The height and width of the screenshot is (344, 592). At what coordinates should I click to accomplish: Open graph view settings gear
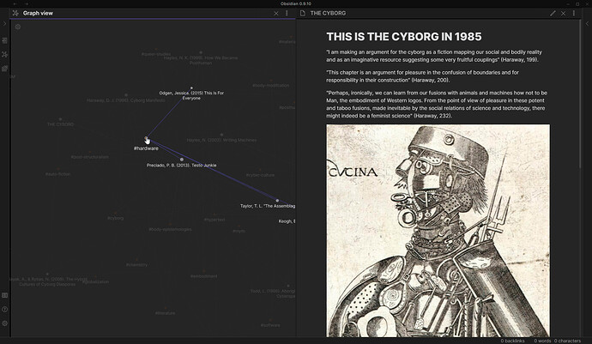click(x=17, y=27)
